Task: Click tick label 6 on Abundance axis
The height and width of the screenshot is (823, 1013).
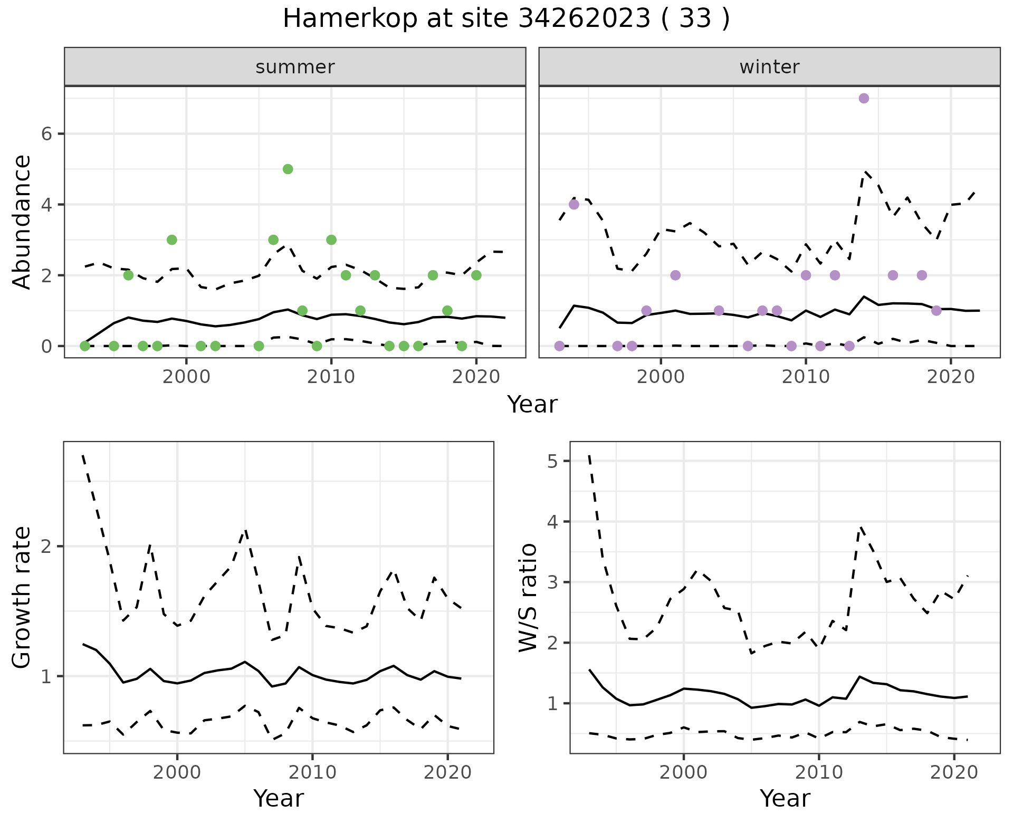Action: (x=46, y=134)
